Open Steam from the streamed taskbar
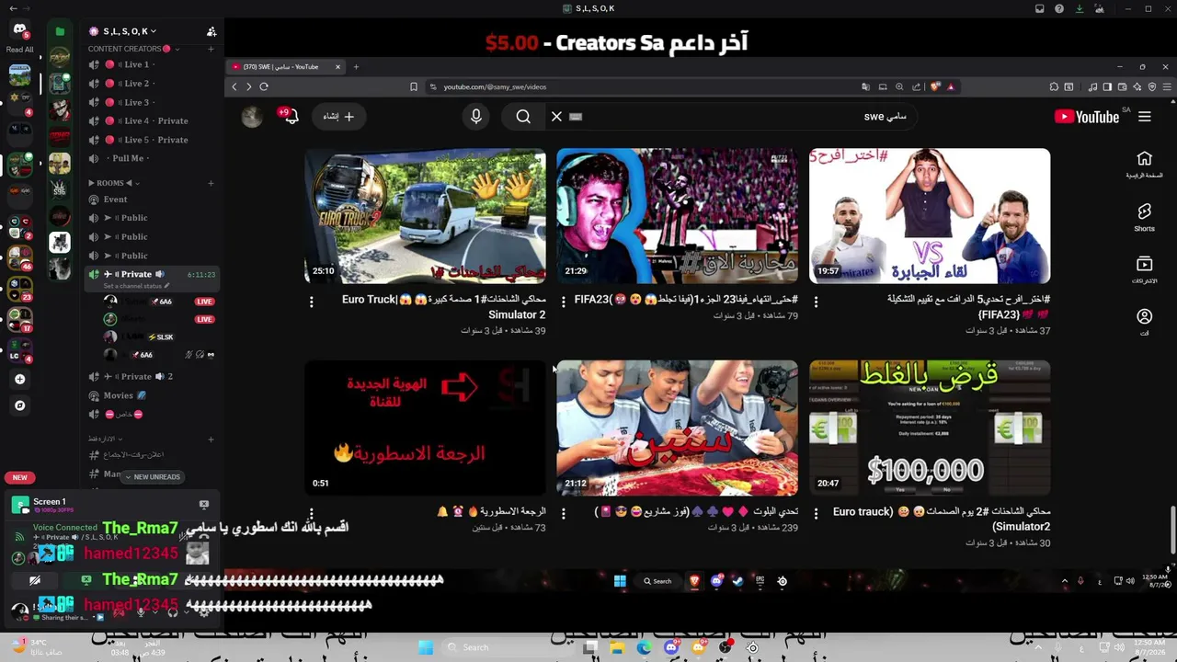The image size is (1177, 662). pos(737,581)
